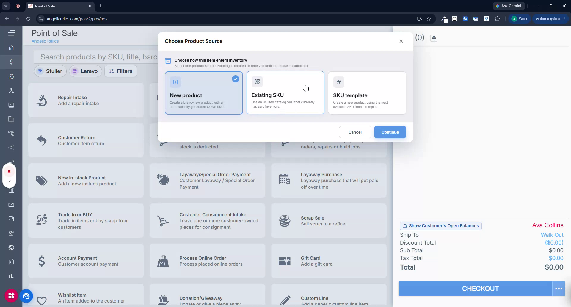Image resolution: width=571 pixels, height=307 pixels.
Task: Select the dollar sign sidebar icon
Action: [x=11, y=62]
